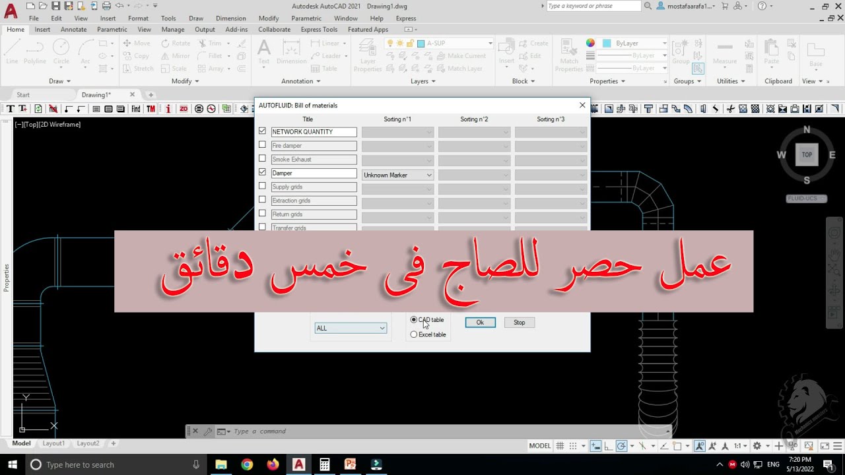Open Layer Properties manager
The width and height of the screenshot is (845, 475).
(x=368, y=55)
